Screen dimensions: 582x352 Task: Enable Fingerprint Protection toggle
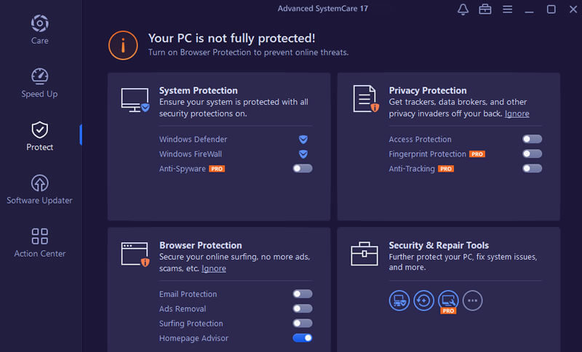click(533, 153)
